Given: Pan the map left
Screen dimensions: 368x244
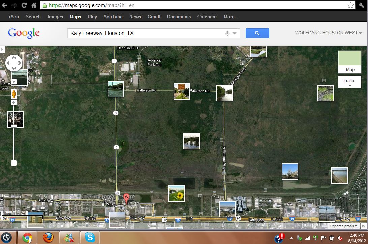Looking at the screenshot, I should coord(8,63).
